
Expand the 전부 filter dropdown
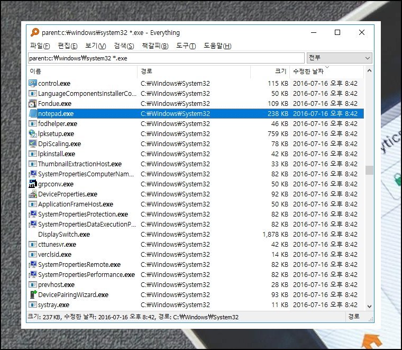[340, 58]
